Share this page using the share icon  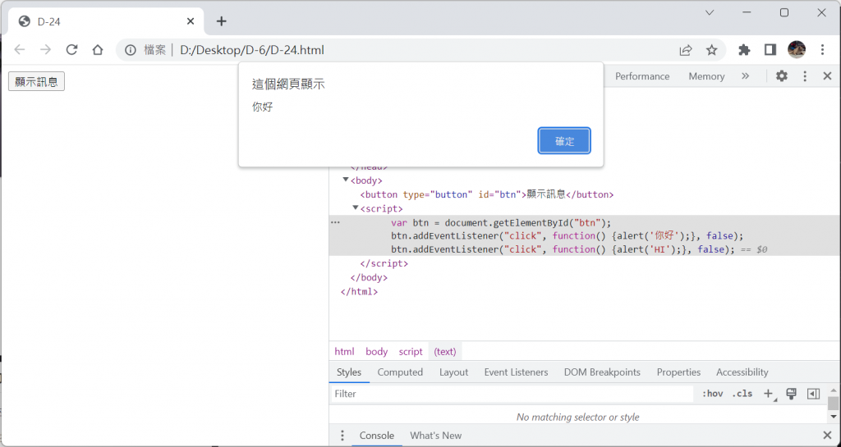686,50
